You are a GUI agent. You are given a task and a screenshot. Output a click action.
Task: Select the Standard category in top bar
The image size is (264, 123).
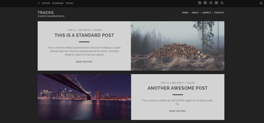tap(57, 3)
